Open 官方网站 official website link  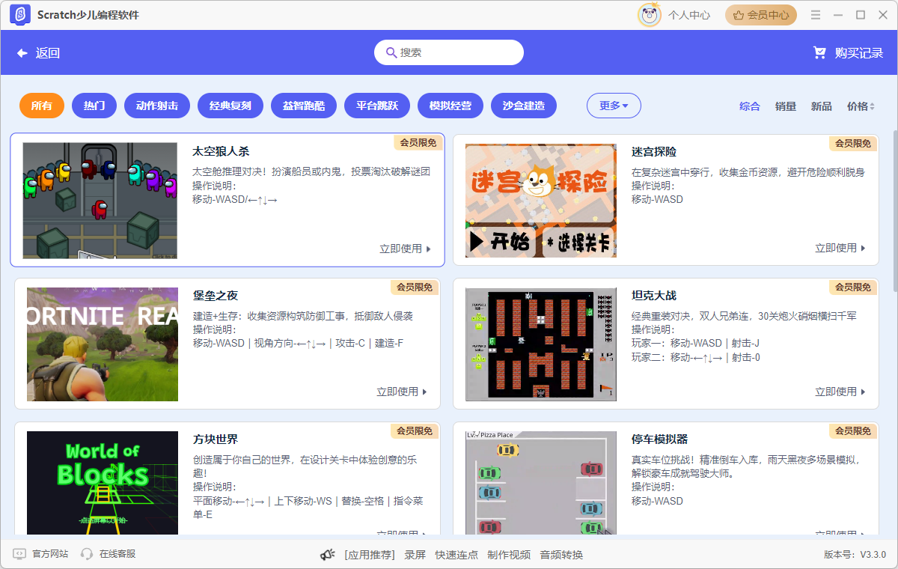pos(50,554)
